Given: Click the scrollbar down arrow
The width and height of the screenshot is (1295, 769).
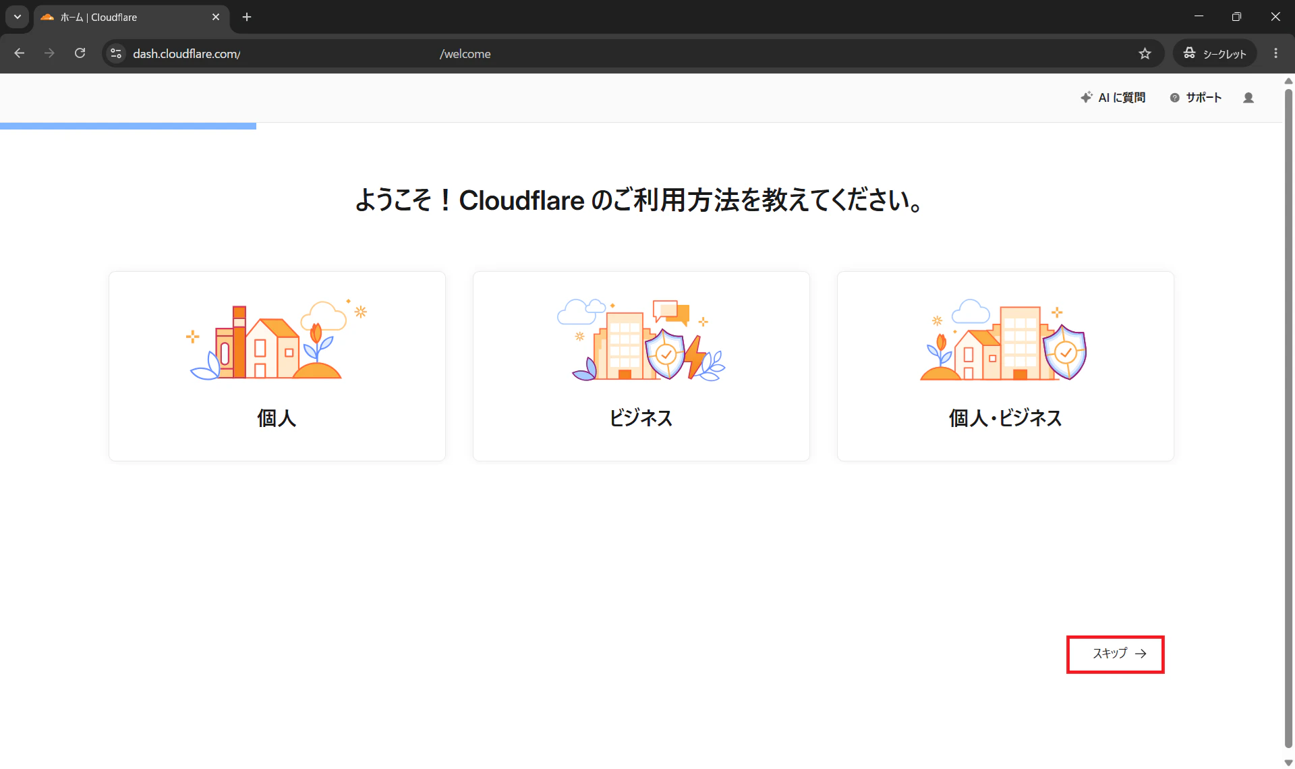Looking at the screenshot, I should click(1288, 763).
